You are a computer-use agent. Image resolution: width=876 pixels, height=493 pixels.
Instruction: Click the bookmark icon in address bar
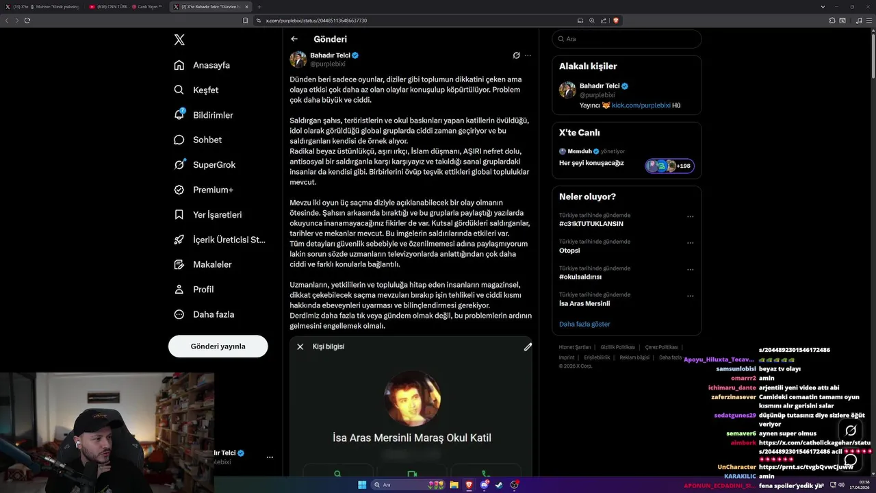click(x=246, y=21)
